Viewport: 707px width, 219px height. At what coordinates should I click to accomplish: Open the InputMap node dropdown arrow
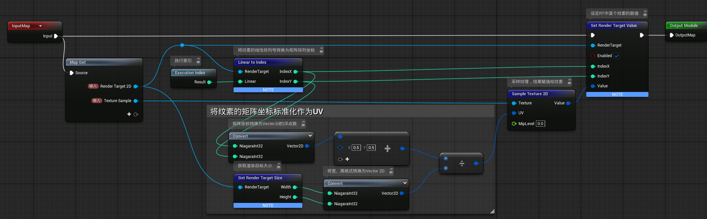40,26
